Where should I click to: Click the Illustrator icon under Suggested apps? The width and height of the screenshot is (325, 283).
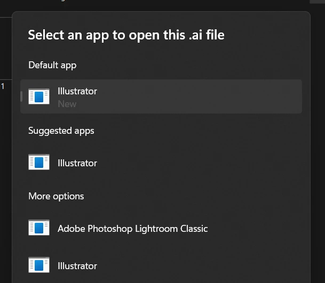click(x=39, y=162)
